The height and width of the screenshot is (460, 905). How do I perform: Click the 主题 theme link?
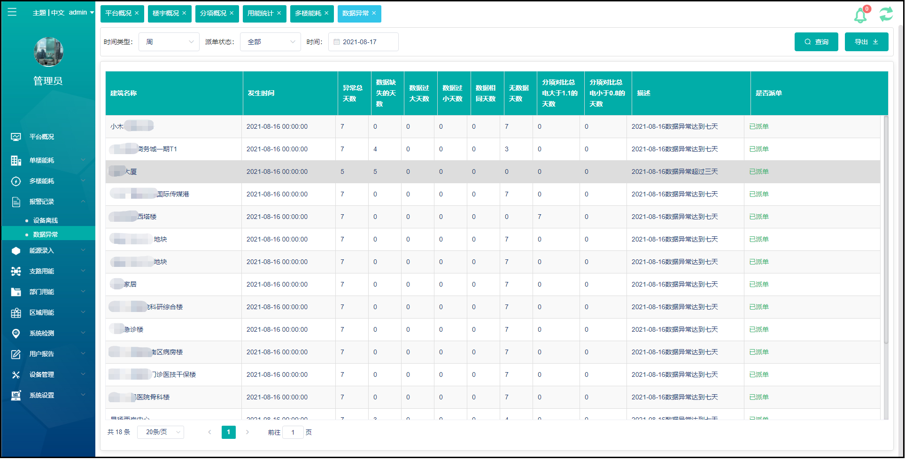[39, 13]
